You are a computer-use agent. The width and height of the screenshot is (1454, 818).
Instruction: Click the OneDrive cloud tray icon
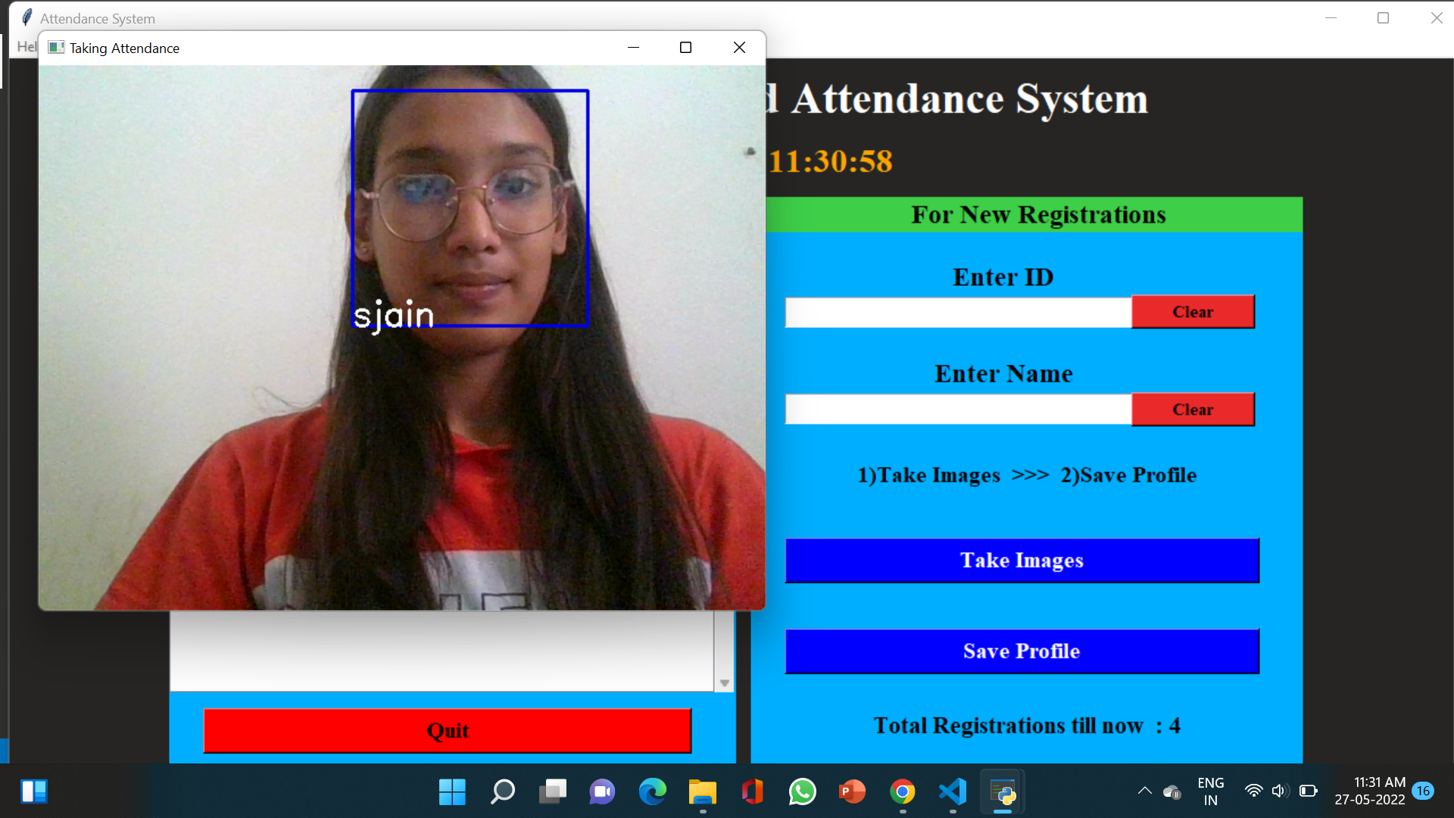pos(1172,791)
